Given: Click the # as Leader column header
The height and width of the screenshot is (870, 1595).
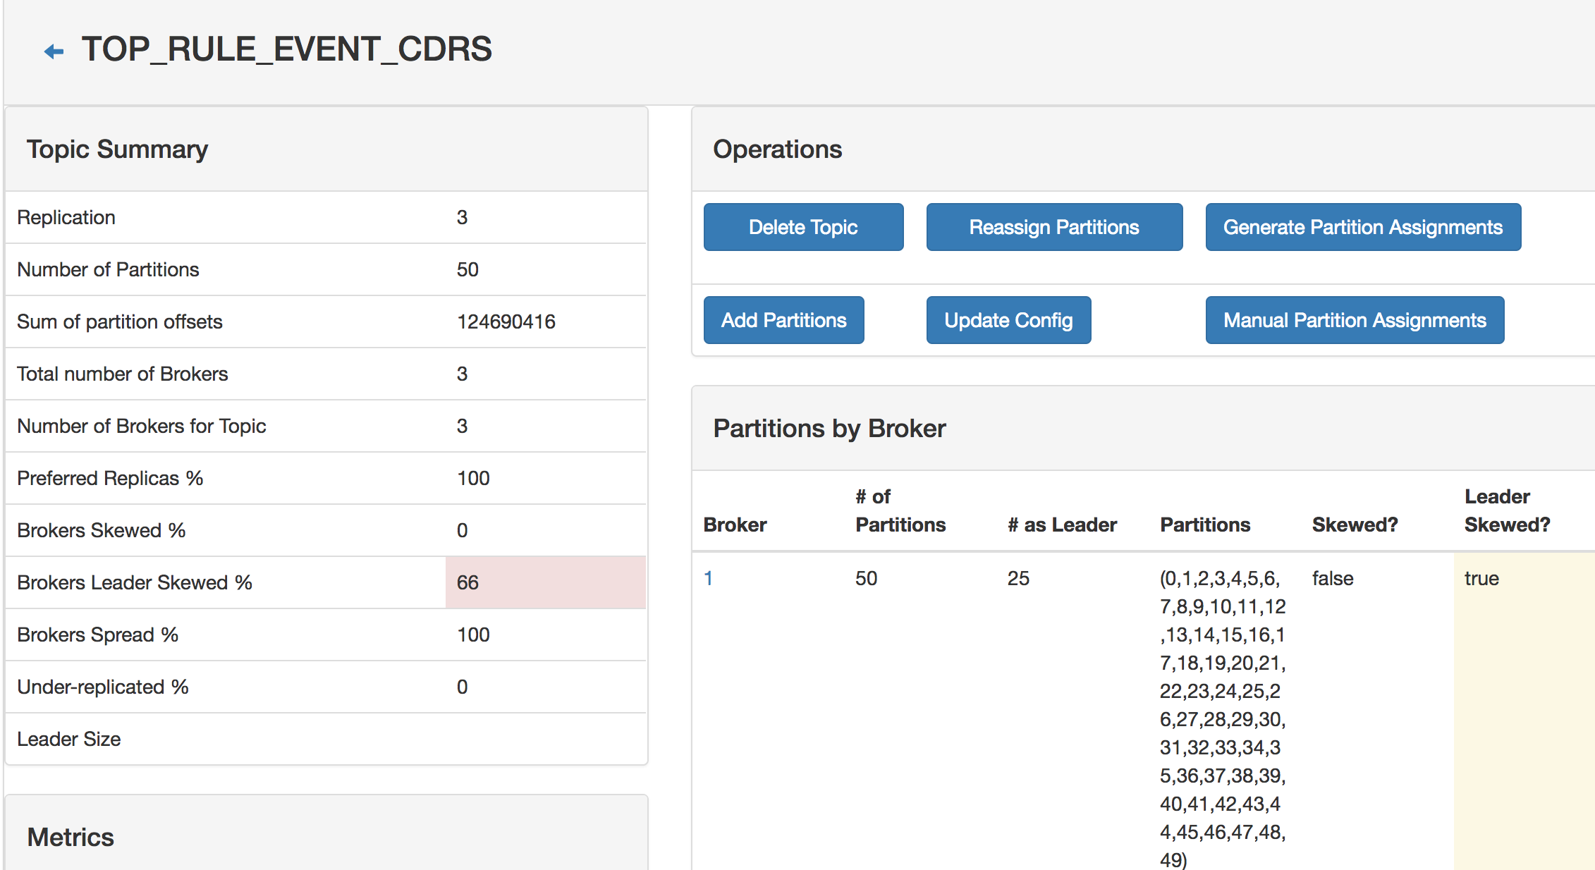Looking at the screenshot, I should click(x=1062, y=525).
